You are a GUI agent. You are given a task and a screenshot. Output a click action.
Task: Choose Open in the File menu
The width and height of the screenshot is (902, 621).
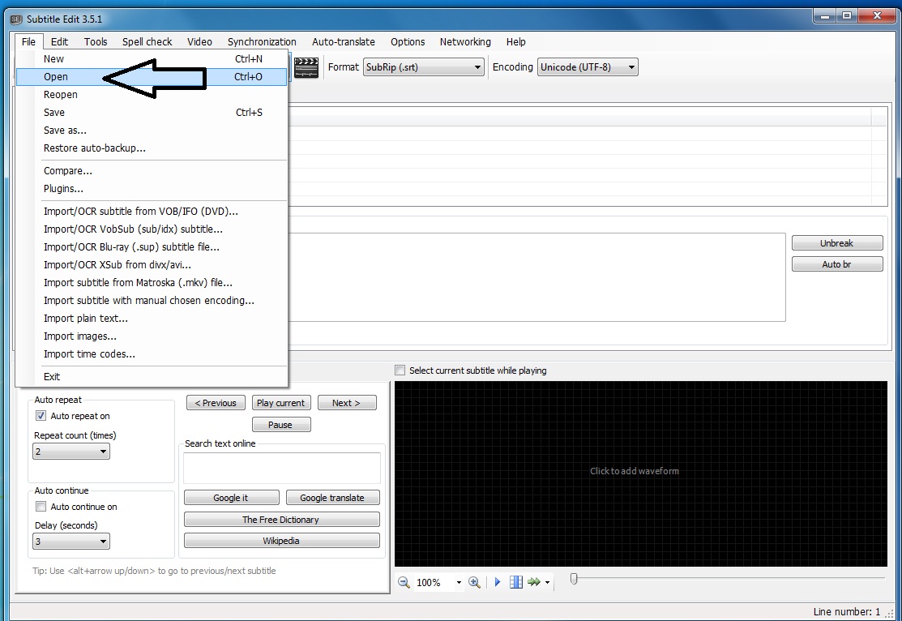pyautogui.click(x=152, y=76)
